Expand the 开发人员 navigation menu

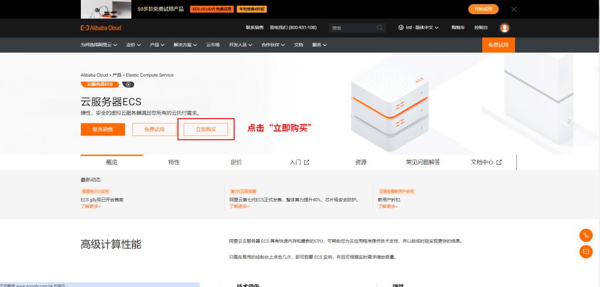(x=241, y=45)
